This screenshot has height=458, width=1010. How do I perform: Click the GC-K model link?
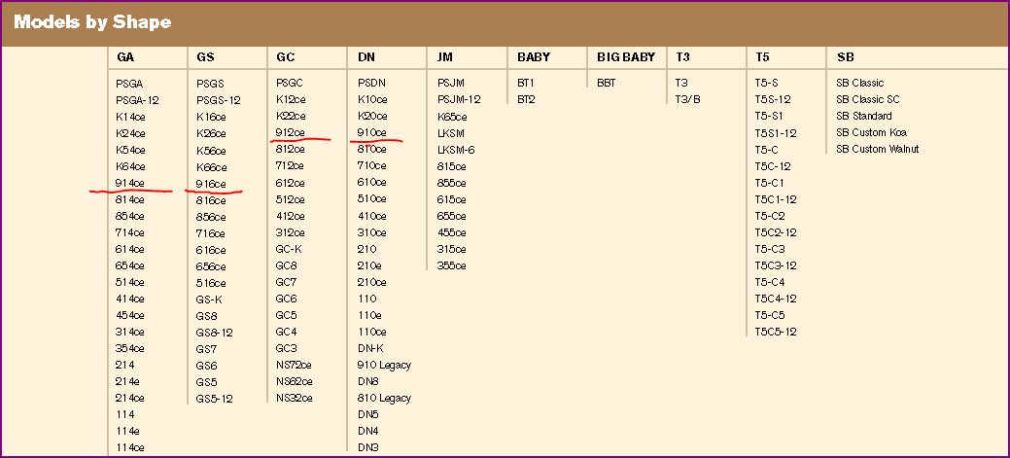pyautogui.click(x=289, y=249)
